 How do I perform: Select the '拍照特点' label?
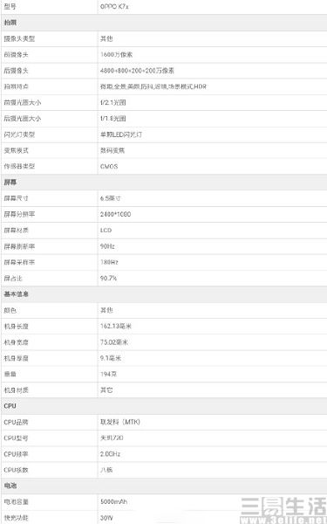(x=16, y=86)
